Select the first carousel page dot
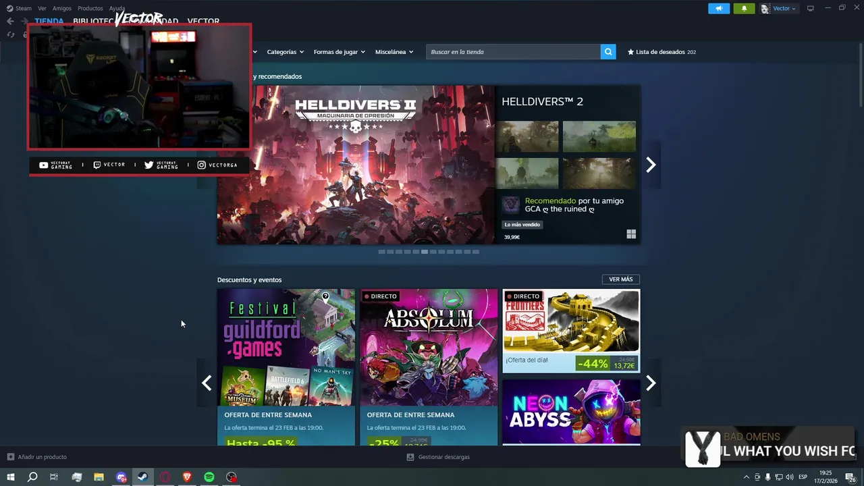The image size is (864, 486). pyautogui.click(x=381, y=252)
